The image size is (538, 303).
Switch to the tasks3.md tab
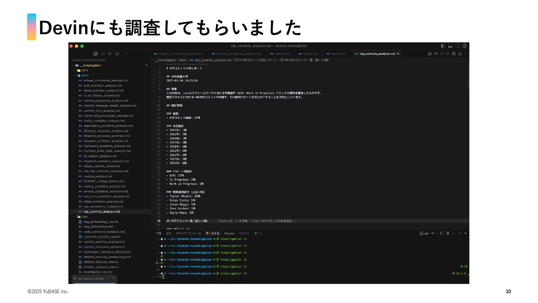pyautogui.click(x=282, y=54)
